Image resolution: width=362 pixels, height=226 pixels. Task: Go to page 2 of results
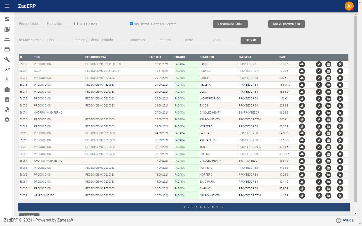point(189,207)
